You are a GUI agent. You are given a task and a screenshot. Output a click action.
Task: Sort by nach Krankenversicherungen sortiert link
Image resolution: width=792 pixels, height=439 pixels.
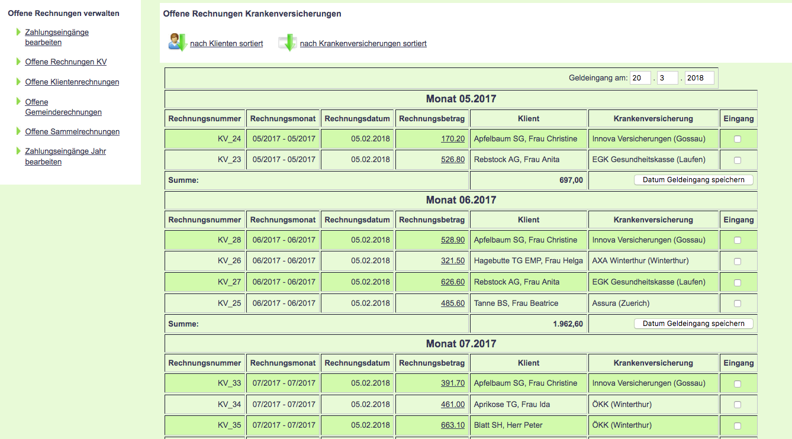tap(363, 44)
